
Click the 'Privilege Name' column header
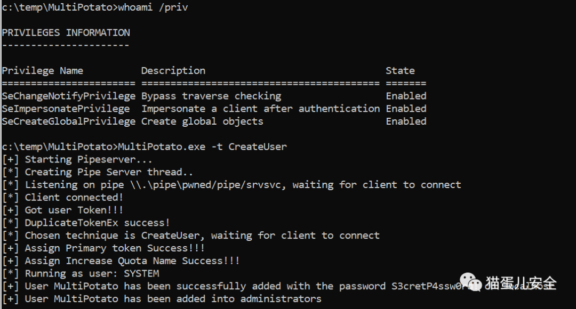(43, 70)
